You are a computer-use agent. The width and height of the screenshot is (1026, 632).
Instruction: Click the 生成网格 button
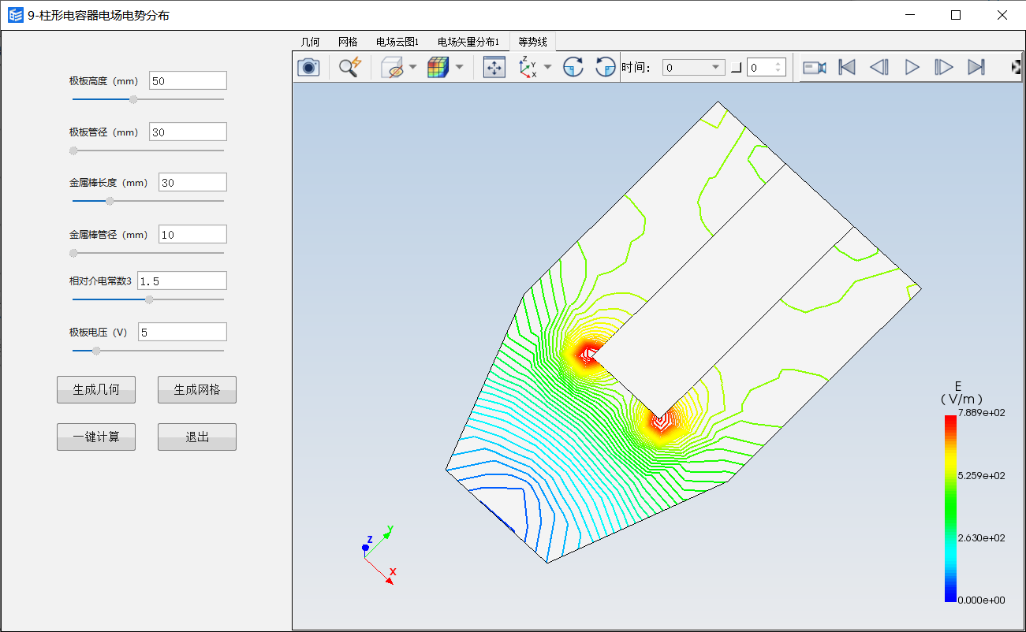(197, 389)
